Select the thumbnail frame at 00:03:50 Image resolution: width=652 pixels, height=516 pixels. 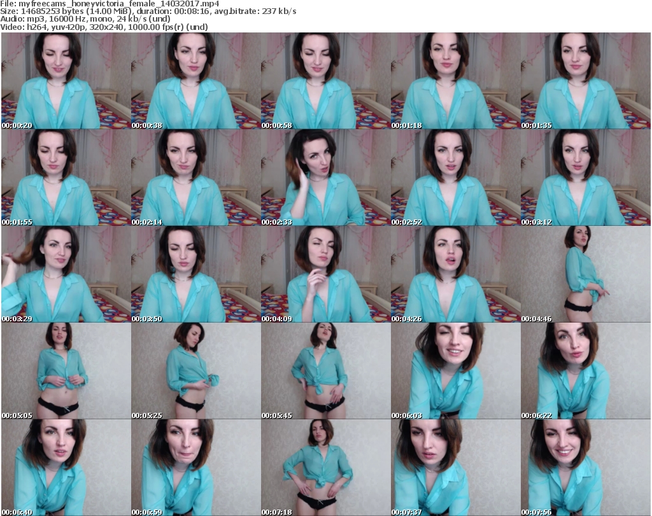[196, 274]
